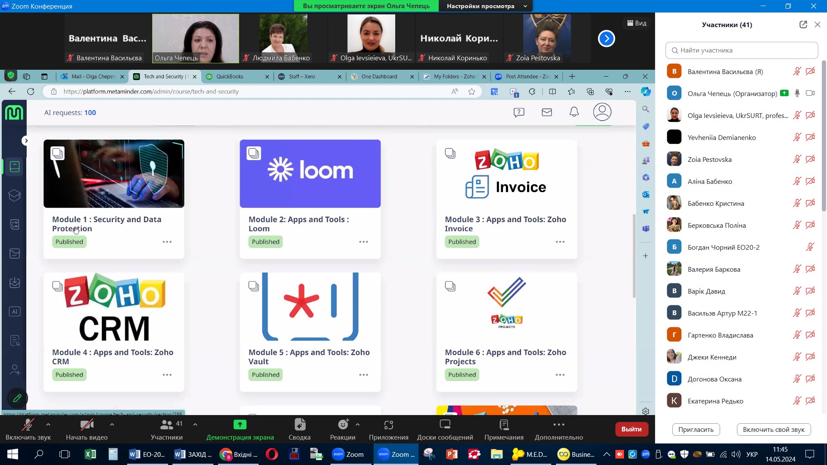827x465 pixels.
Task: Open Доски сообщений whiteboards
Action: [x=445, y=429]
